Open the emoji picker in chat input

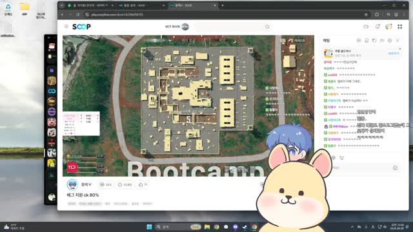395,168
